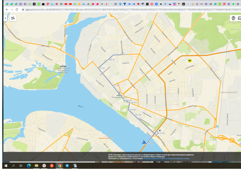Image resolution: width=241 pixels, height=181 pixels.
Task: Open File Explorer from the taskbar
Action: click(x=36, y=166)
